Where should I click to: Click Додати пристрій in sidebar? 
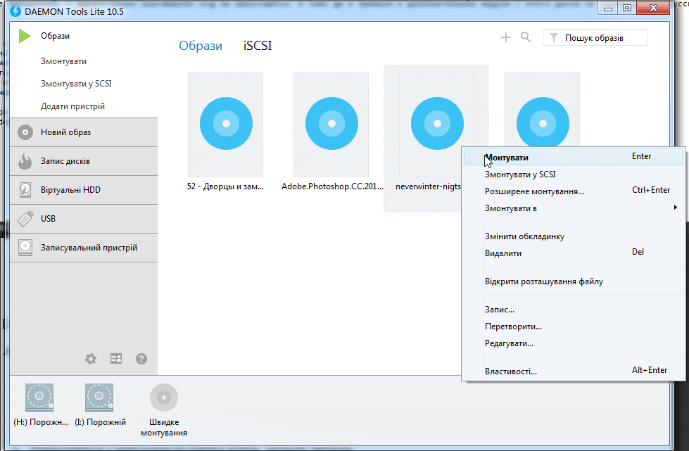click(x=72, y=106)
